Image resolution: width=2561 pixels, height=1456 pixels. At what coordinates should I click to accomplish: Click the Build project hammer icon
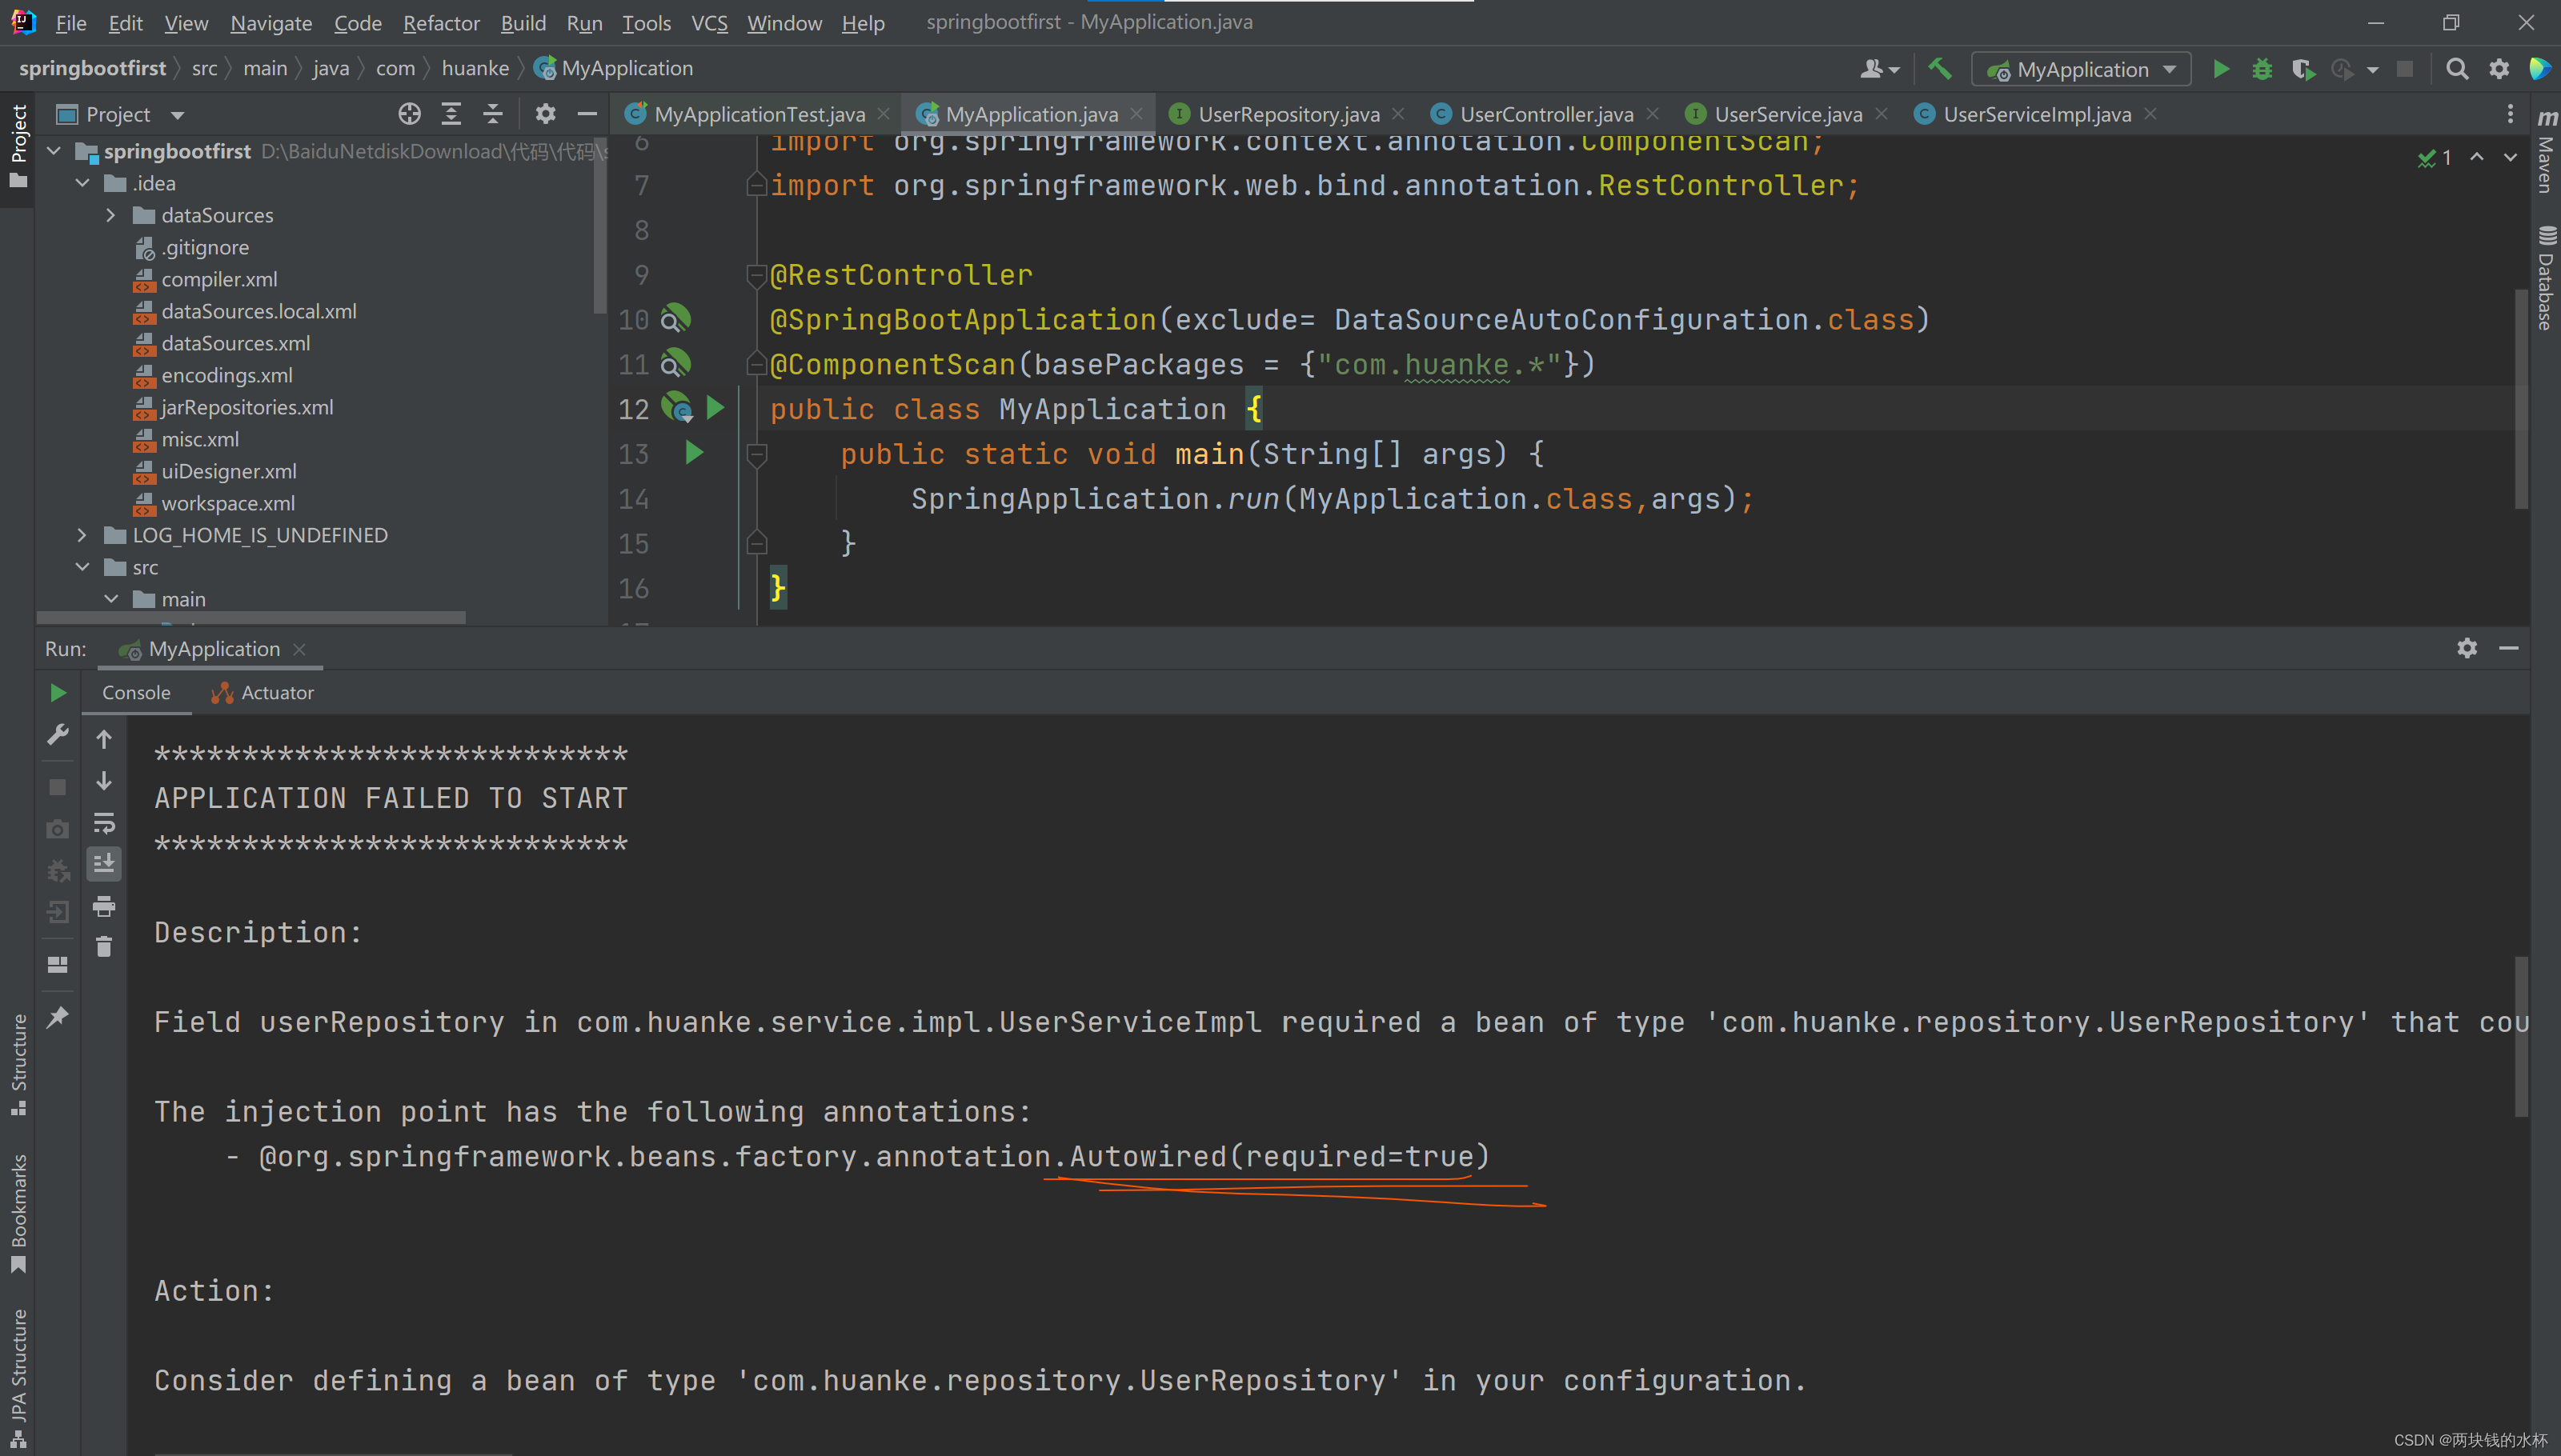1940,68
